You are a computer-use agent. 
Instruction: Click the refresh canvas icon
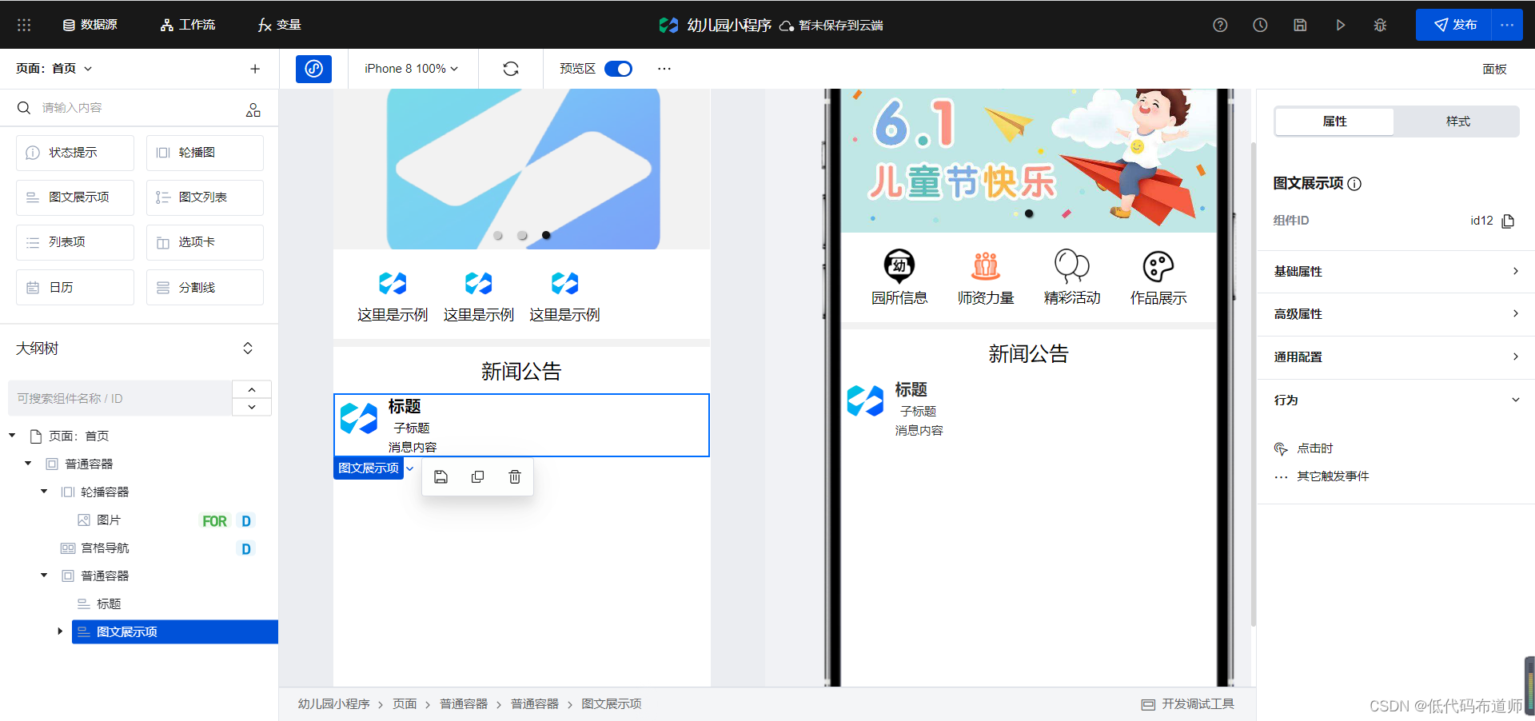(x=511, y=69)
